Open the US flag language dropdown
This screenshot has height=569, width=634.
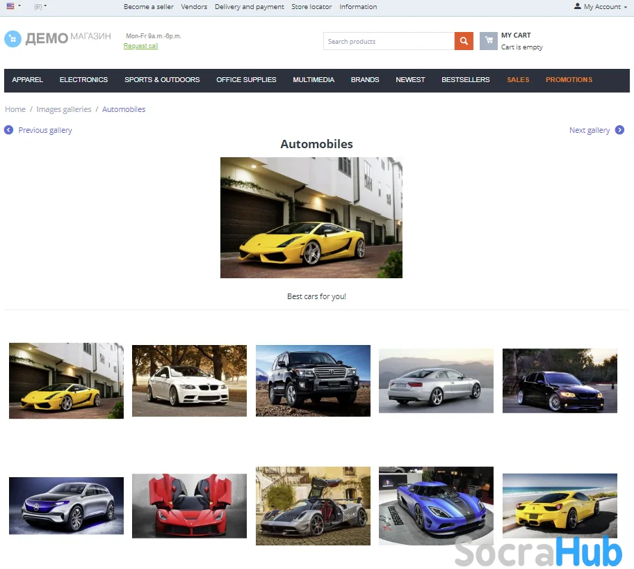click(x=13, y=6)
